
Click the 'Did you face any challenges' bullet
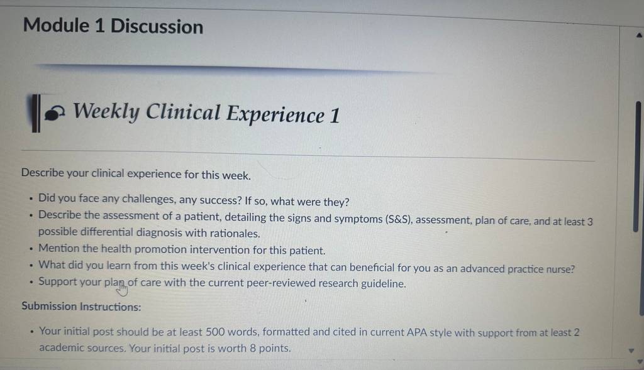[194, 200]
